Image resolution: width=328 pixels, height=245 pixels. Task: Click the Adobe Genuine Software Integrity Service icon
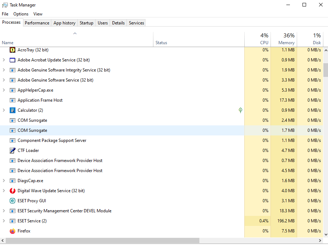point(13,70)
